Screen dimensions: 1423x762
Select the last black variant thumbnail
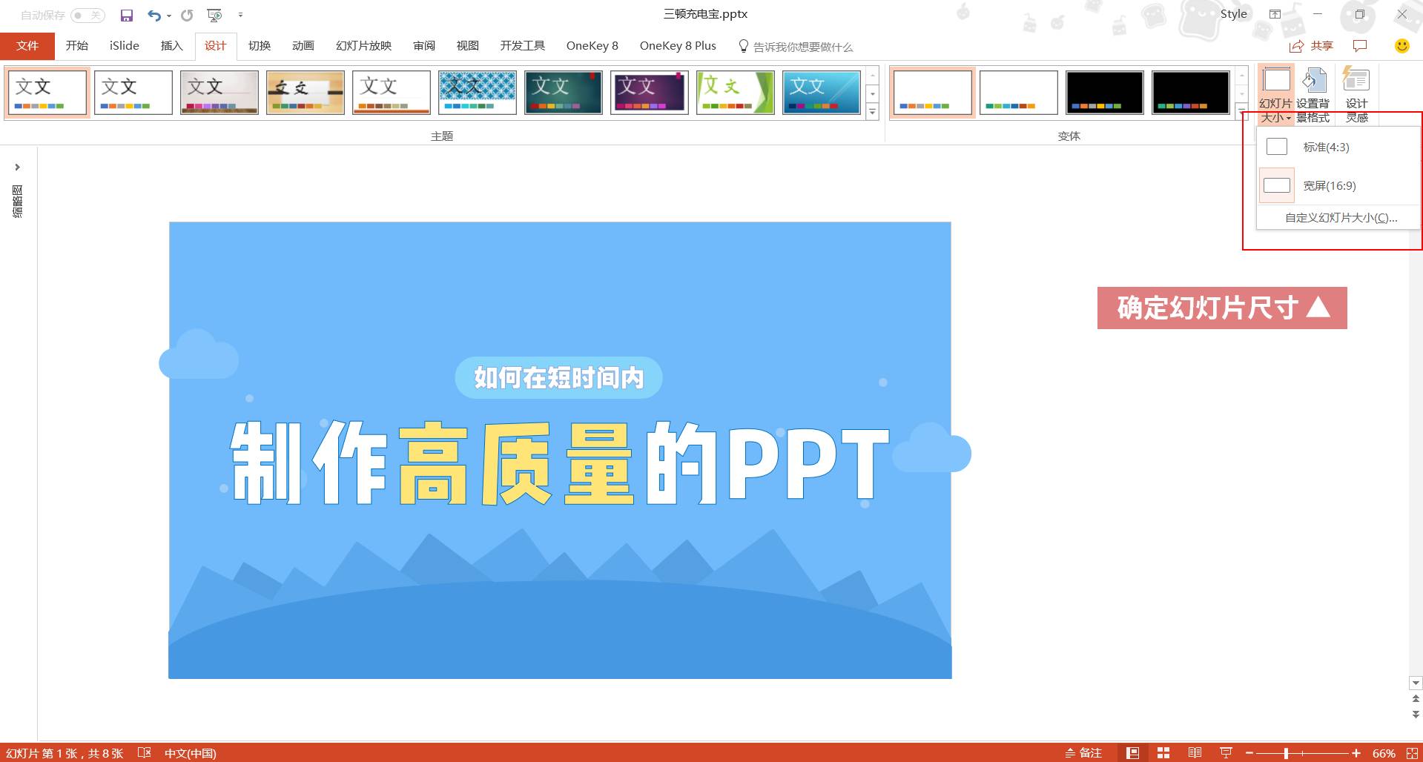point(1191,93)
